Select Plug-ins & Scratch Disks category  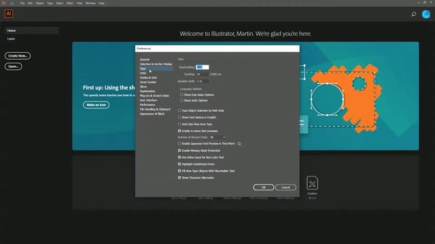click(x=154, y=96)
